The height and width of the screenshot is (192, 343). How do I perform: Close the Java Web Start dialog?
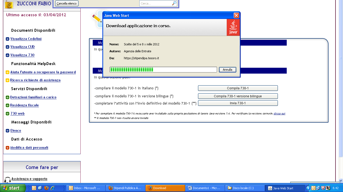[236, 15]
